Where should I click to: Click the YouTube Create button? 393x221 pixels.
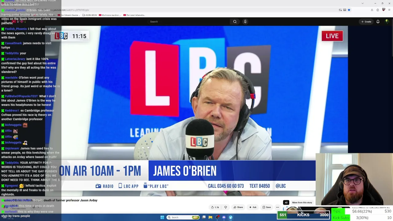point(366,21)
